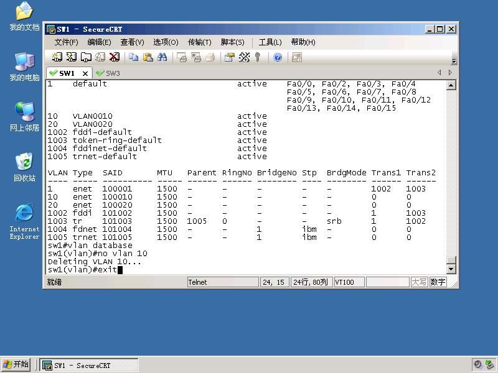
Task: Click the first system tray icon
Action: 477,365
